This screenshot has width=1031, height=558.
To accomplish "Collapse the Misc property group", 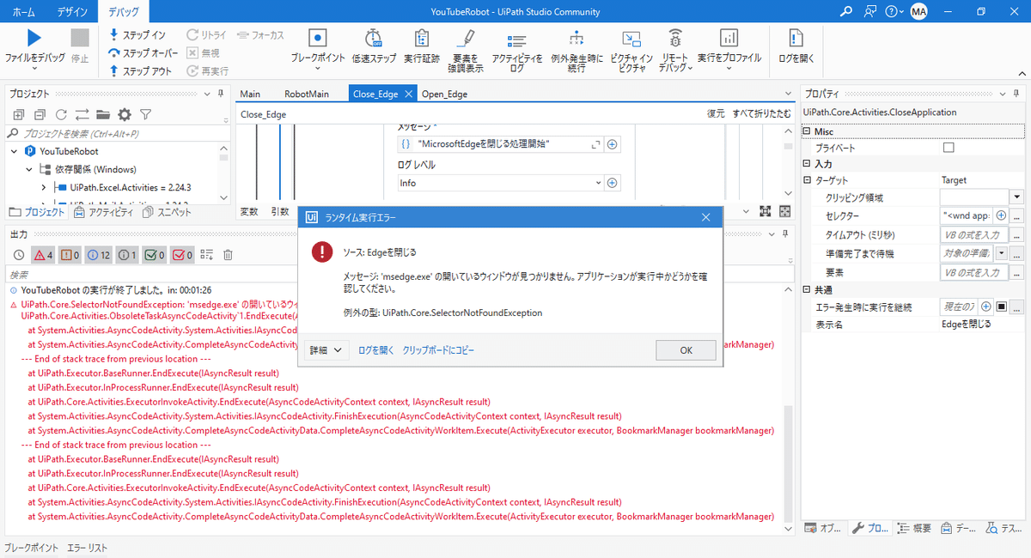I will pyautogui.click(x=807, y=131).
